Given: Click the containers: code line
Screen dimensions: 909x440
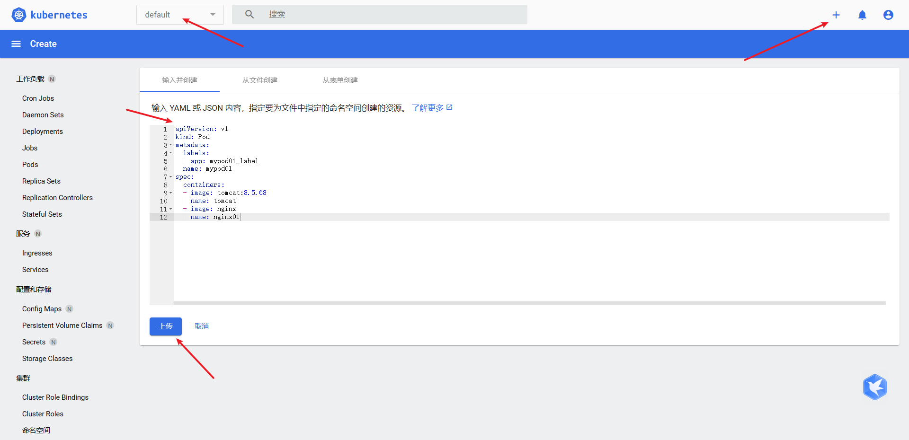Looking at the screenshot, I should (x=204, y=185).
